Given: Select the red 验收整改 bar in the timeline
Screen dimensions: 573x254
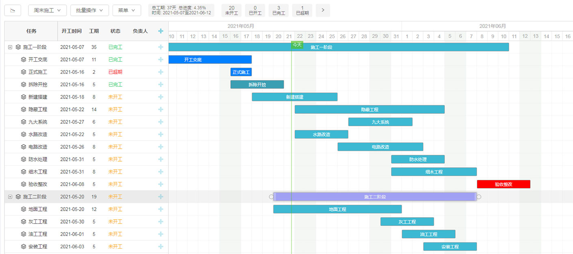Looking at the screenshot, I should click(x=503, y=184).
